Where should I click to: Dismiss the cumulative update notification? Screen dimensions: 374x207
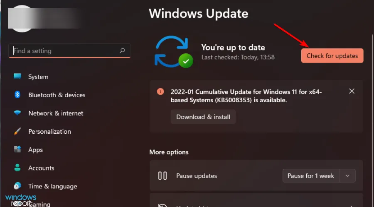[x=352, y=91]
